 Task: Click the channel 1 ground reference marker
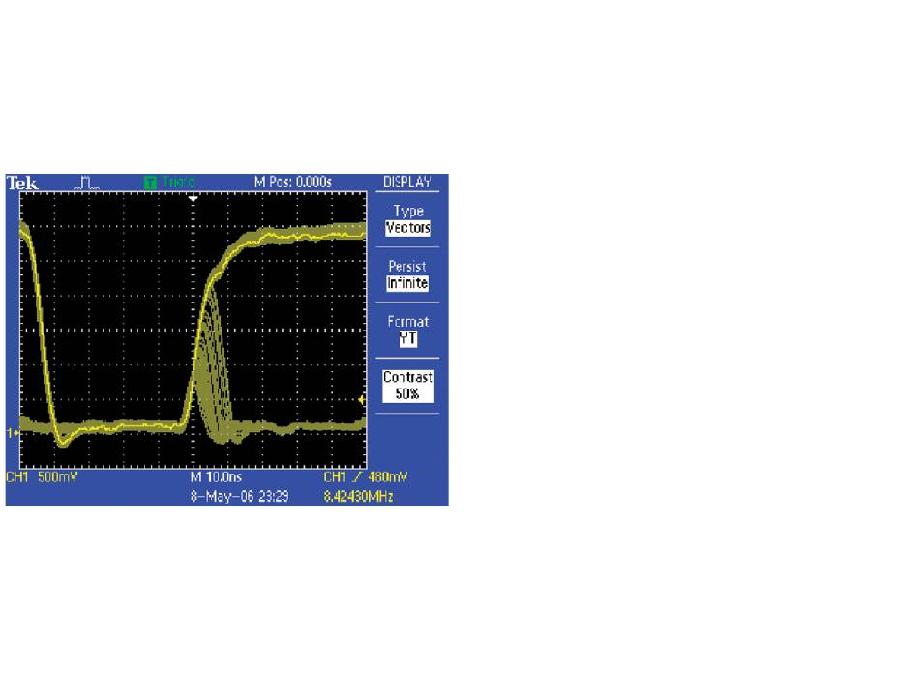tap(12, 432)
